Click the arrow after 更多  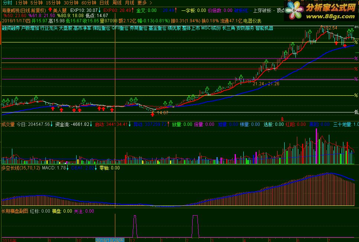(151, 3)
